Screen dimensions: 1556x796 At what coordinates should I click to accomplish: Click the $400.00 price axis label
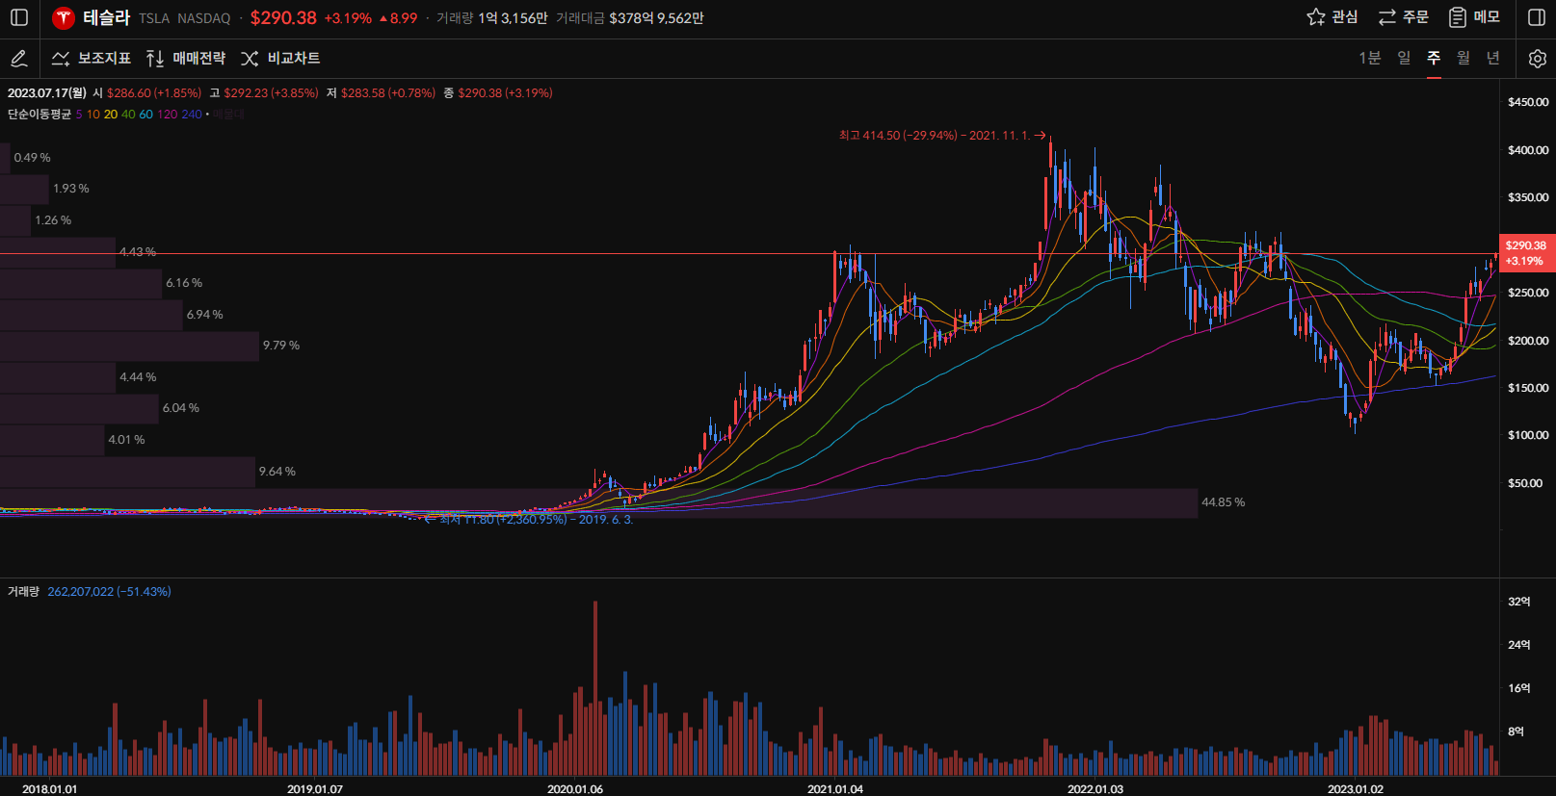1528,150
